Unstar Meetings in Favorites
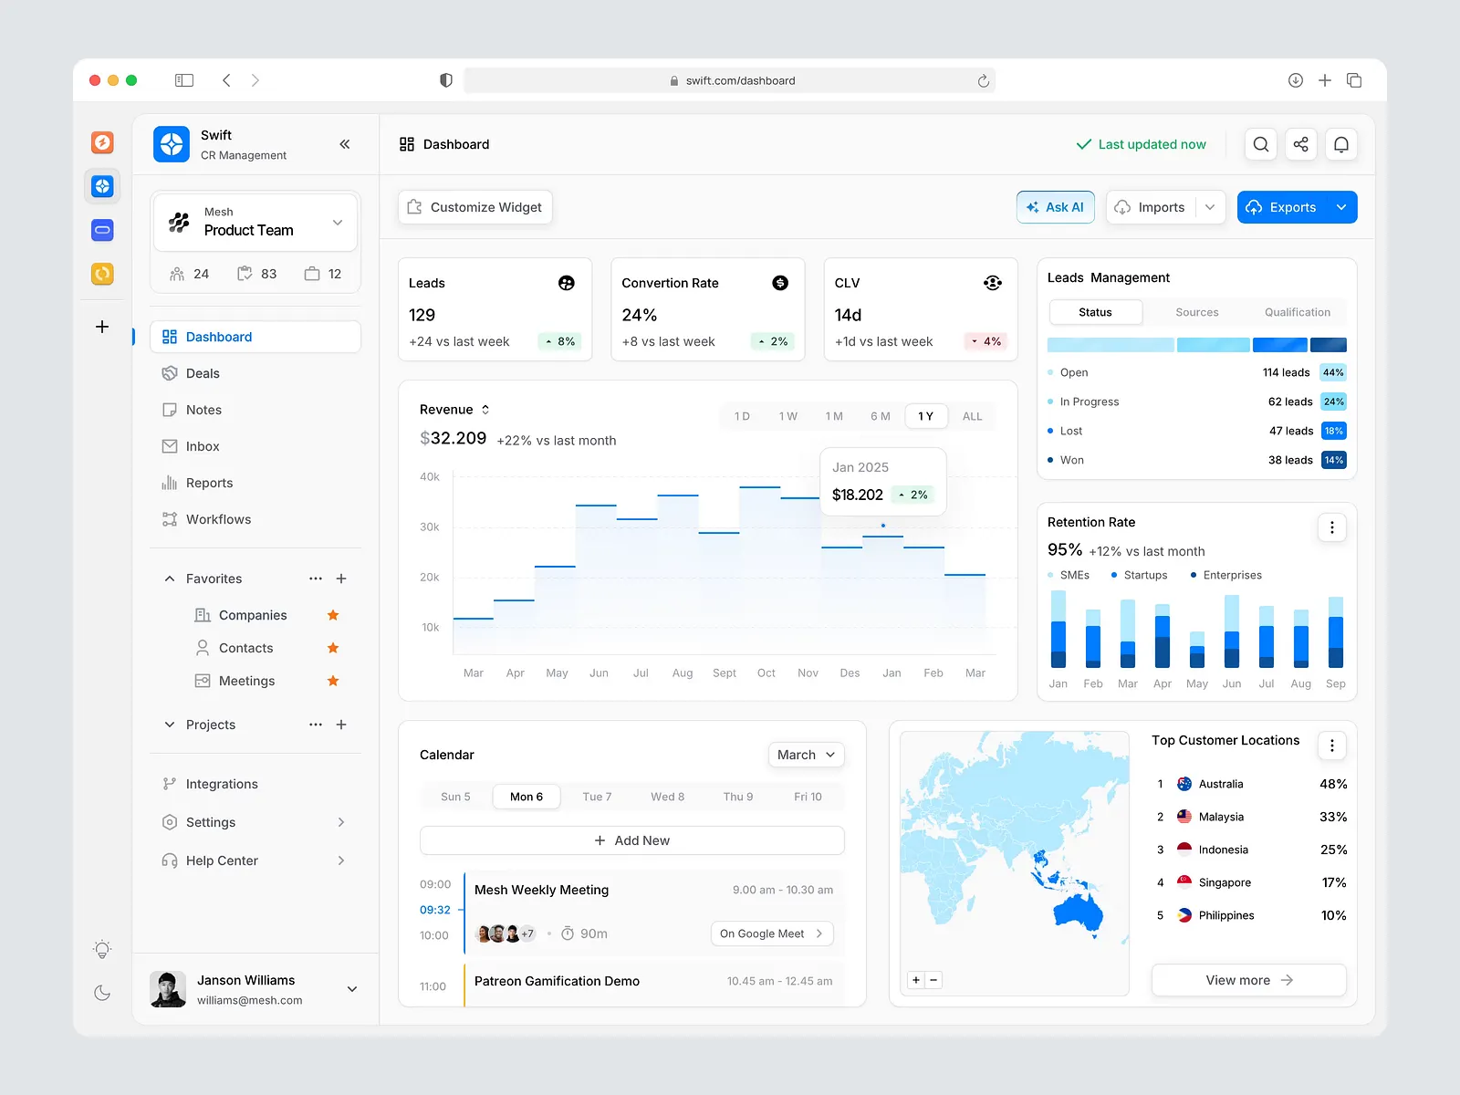 point(333,681)
